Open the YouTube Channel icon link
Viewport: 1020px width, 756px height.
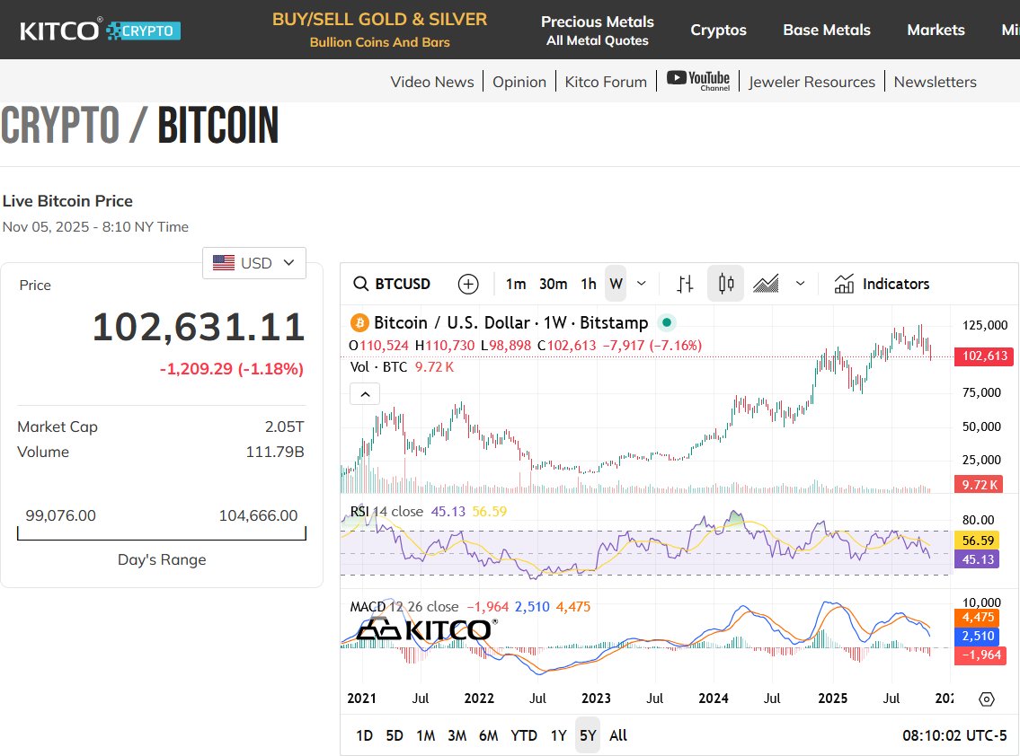click(x=698, y=81)
